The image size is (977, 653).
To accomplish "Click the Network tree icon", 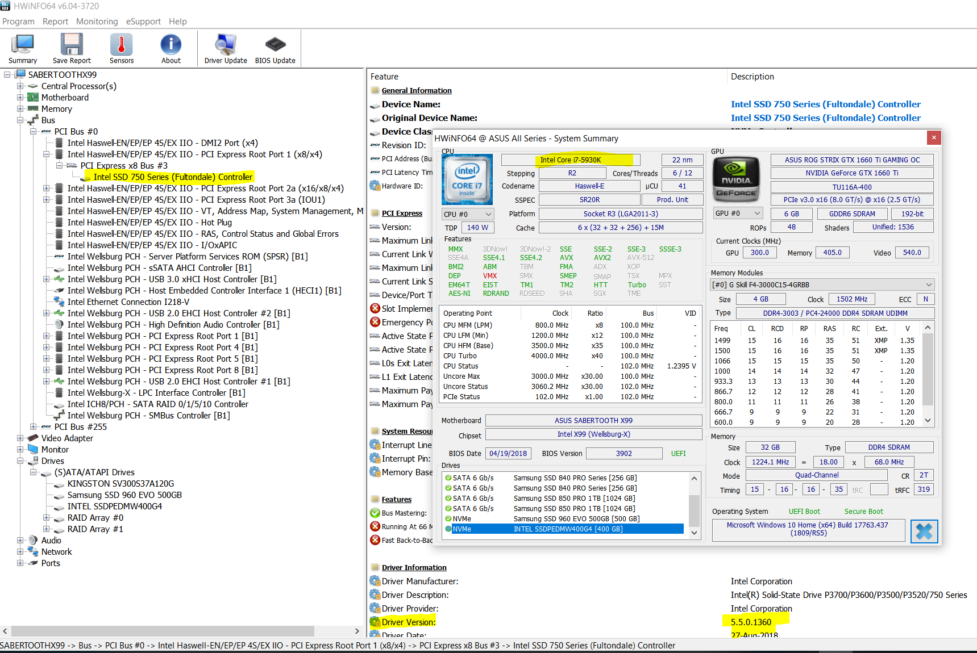I will (x=33, y=551).
